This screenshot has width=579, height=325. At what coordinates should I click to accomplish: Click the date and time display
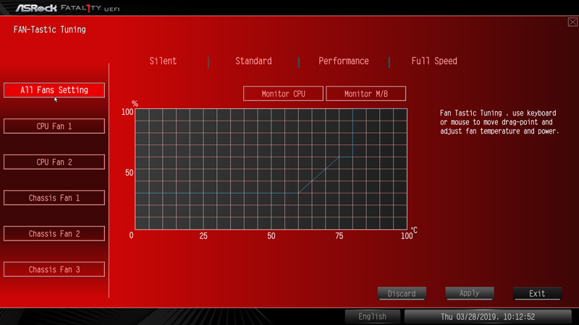pos(488,316)
